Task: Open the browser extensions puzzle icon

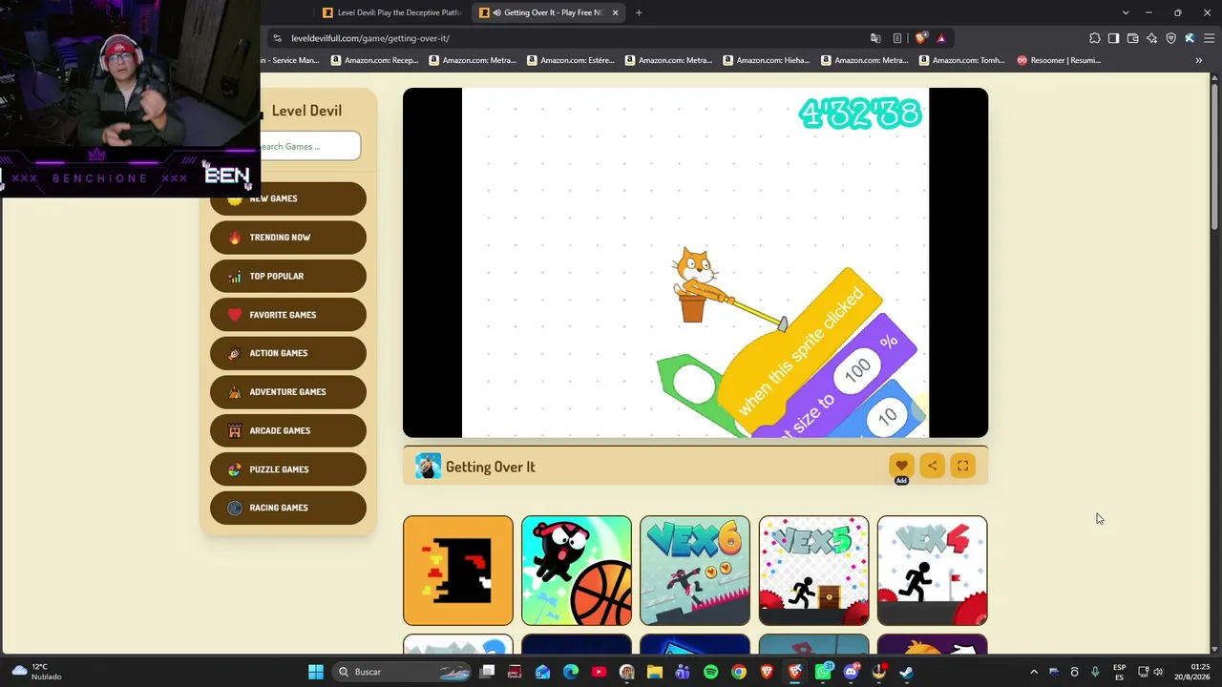Action: [x=1095, y=38]
